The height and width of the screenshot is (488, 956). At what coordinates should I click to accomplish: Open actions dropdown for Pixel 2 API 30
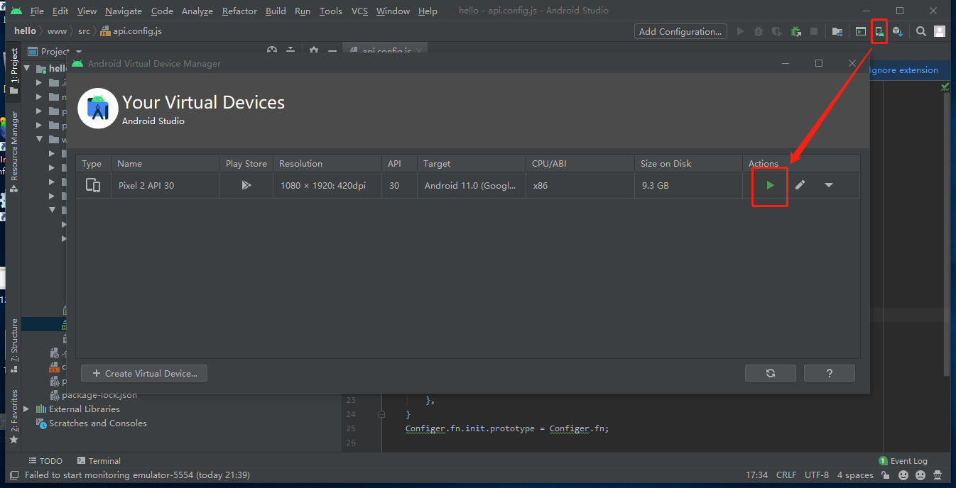(829, 185)
